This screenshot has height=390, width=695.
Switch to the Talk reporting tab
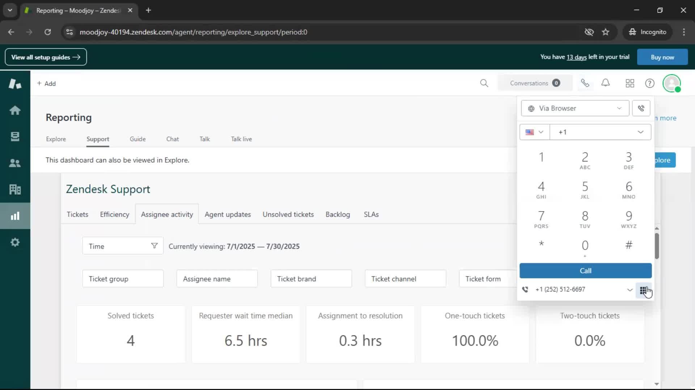(205, 139)
